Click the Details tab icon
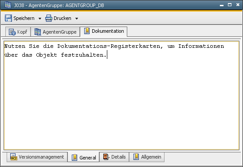Screen dimensions: 243x167 (106, 157)
